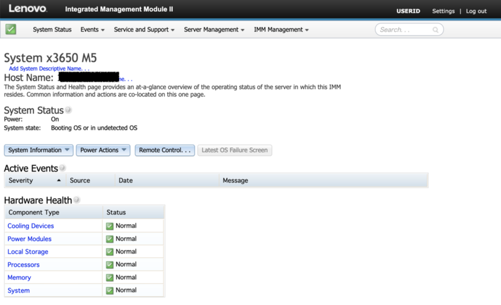Open the Processors link
The width and height of the screenshot is (501, 305).
[x=23, y=265]
